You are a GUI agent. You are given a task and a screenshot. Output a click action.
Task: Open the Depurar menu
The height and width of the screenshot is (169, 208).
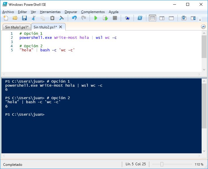pyautogui.click(x=71, y=12)
